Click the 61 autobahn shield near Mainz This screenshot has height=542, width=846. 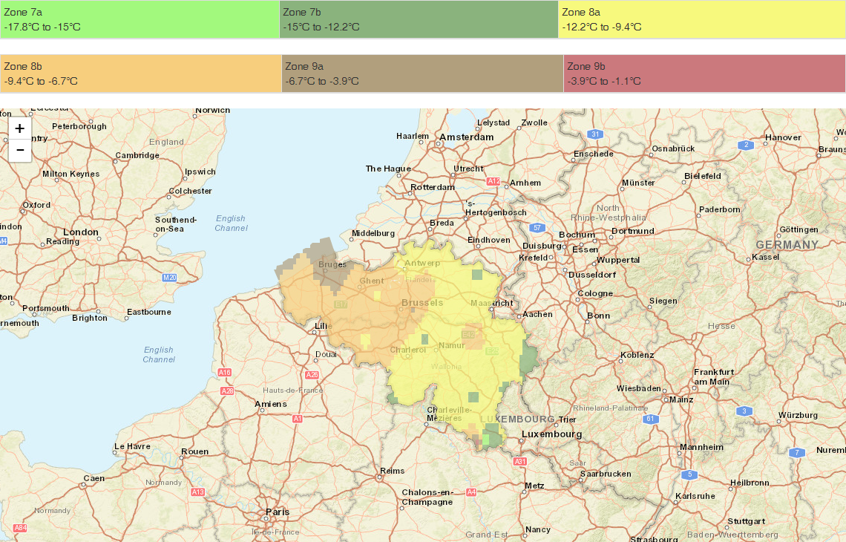pyautogui.click(x=651, y=419)
